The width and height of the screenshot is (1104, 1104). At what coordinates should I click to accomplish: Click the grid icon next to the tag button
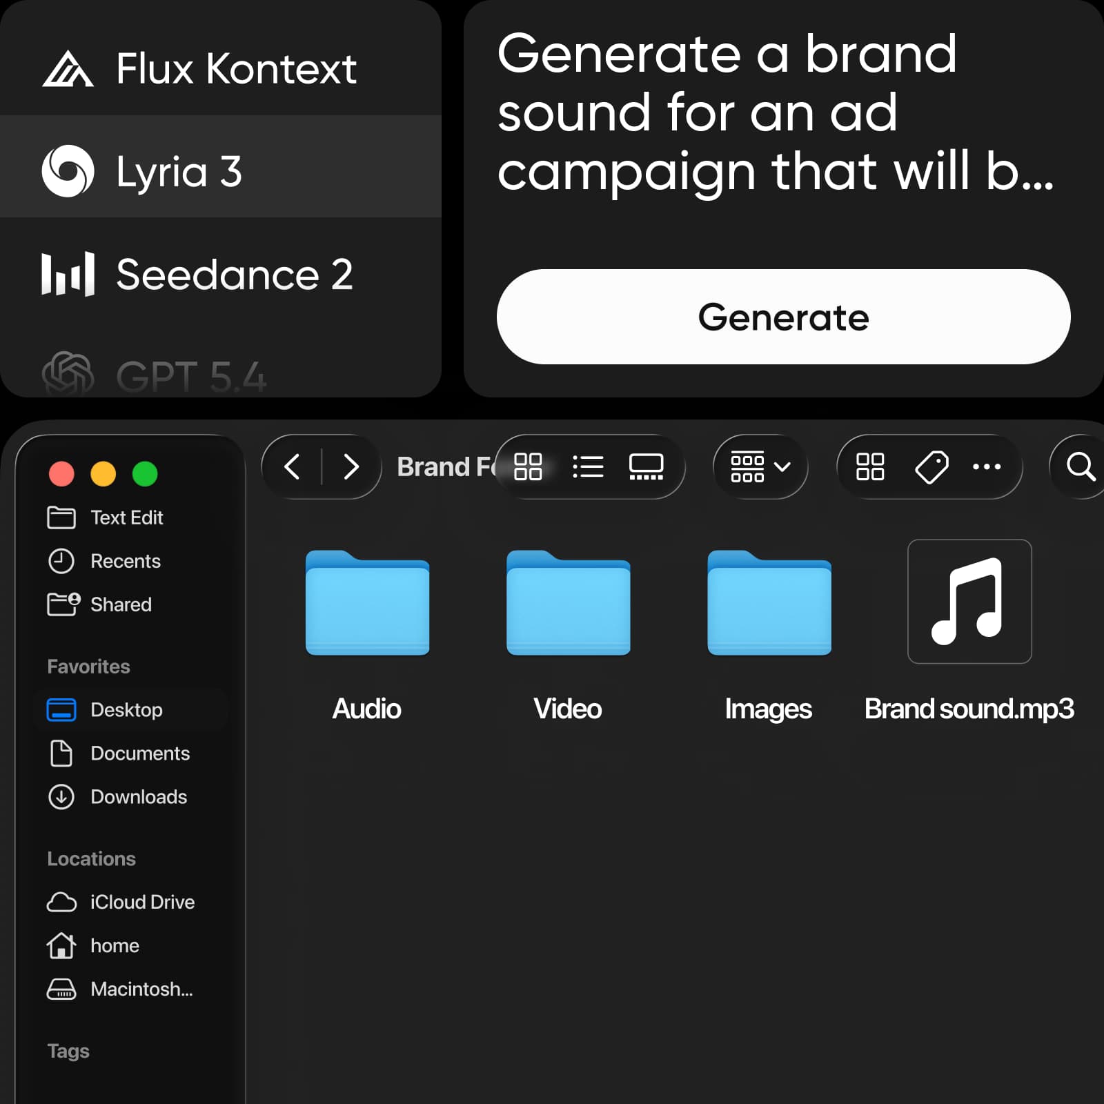tap(870, 467)
